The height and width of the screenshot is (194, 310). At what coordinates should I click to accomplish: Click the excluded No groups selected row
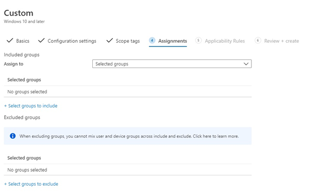pos(128,170)
